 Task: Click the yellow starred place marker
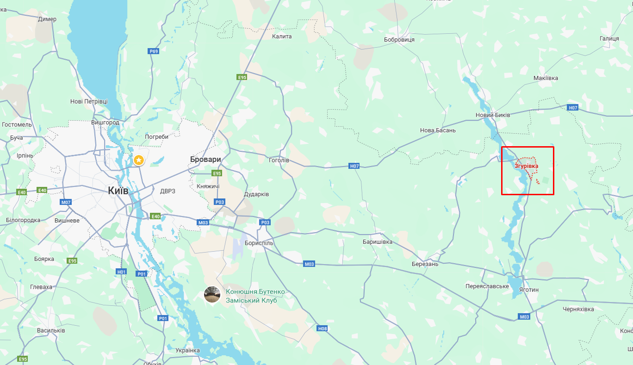click(138, 160)
